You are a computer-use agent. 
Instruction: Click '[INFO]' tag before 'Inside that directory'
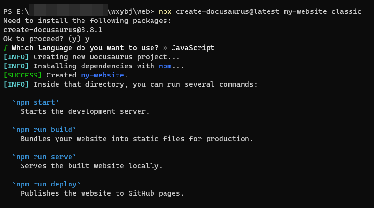(16, 84)
